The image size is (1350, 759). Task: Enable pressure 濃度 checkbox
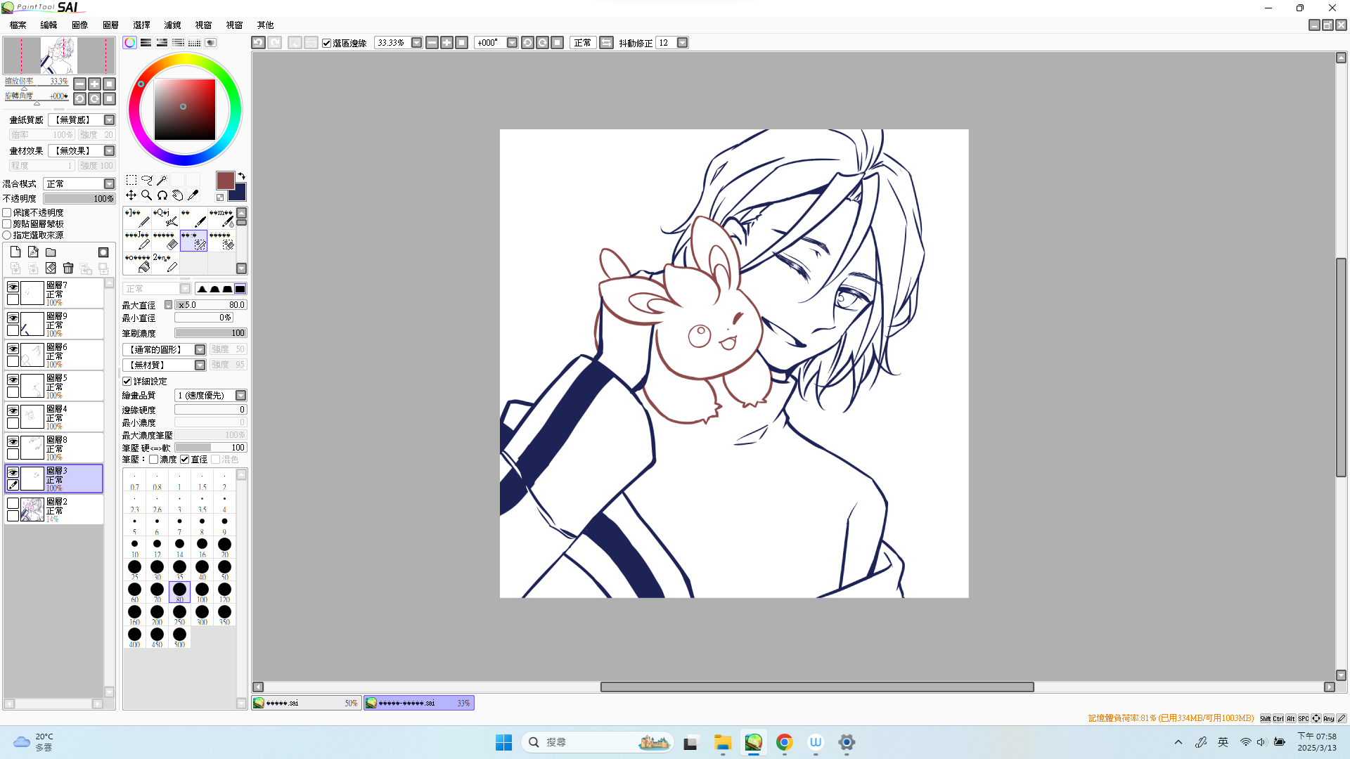154,460
